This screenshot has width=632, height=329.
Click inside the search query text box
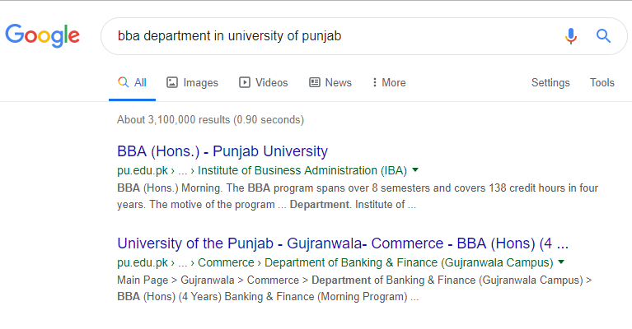[x=330, y=36]
